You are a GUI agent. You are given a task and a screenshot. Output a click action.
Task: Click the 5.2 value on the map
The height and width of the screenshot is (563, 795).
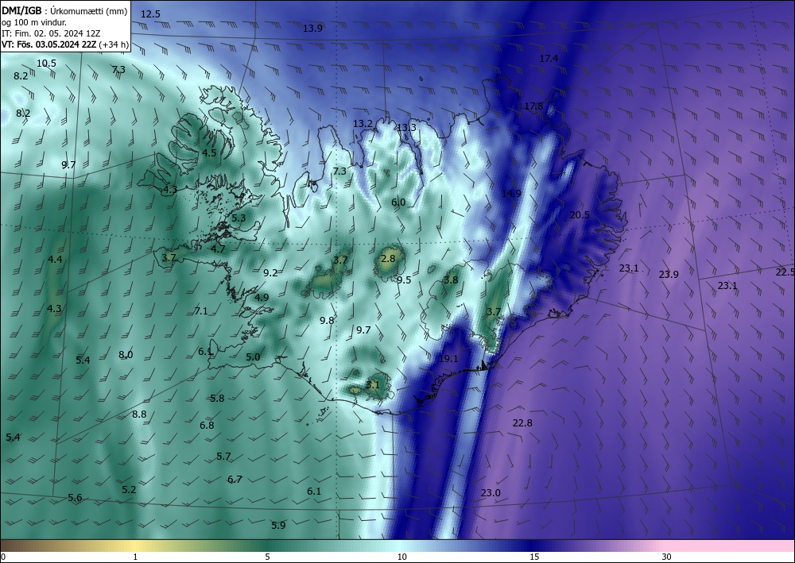click(130, 490)
